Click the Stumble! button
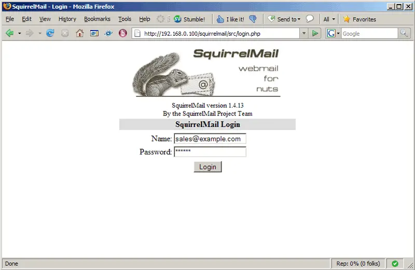 pos(189,19)
